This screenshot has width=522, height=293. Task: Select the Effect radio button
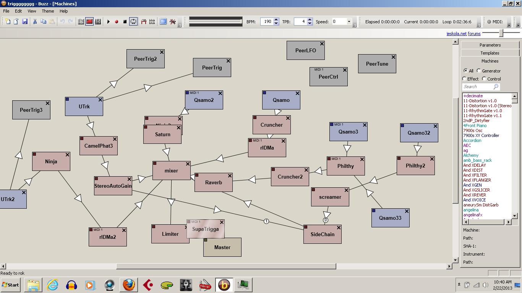click(x=465, y=79)
